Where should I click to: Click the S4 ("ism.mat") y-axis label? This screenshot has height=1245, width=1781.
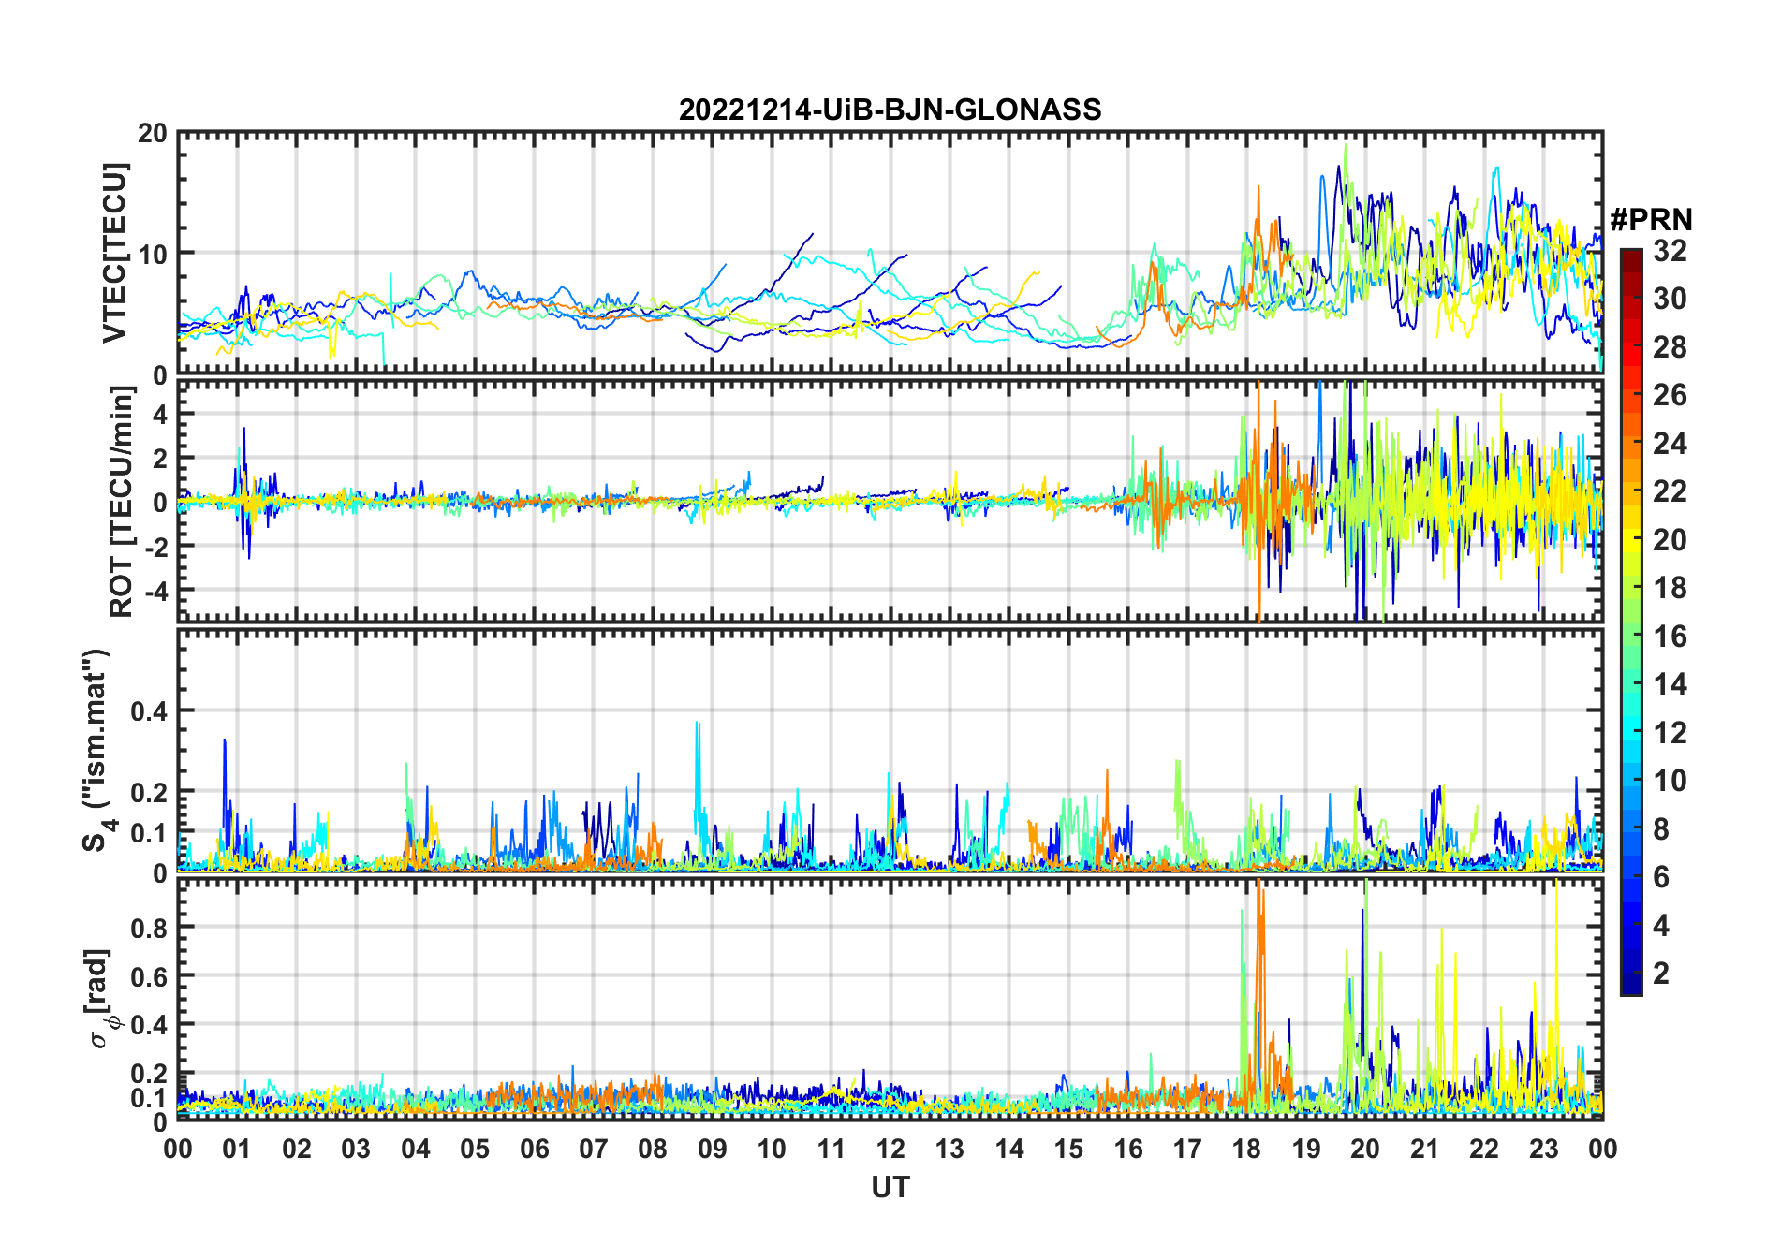[x=98, y=751]
